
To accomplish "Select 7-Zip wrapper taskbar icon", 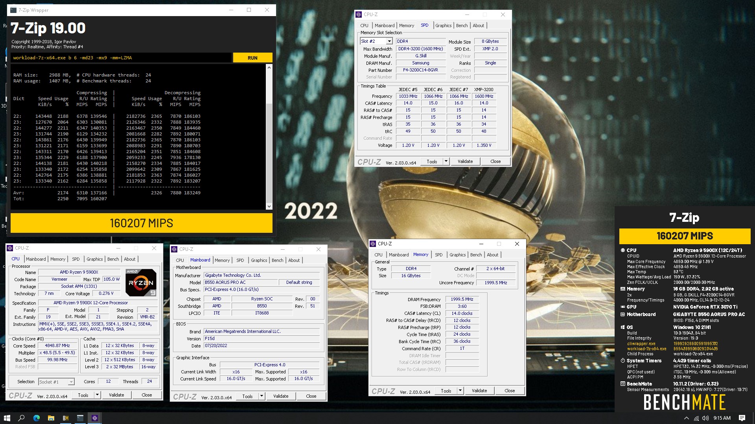I will click(80, 418).
